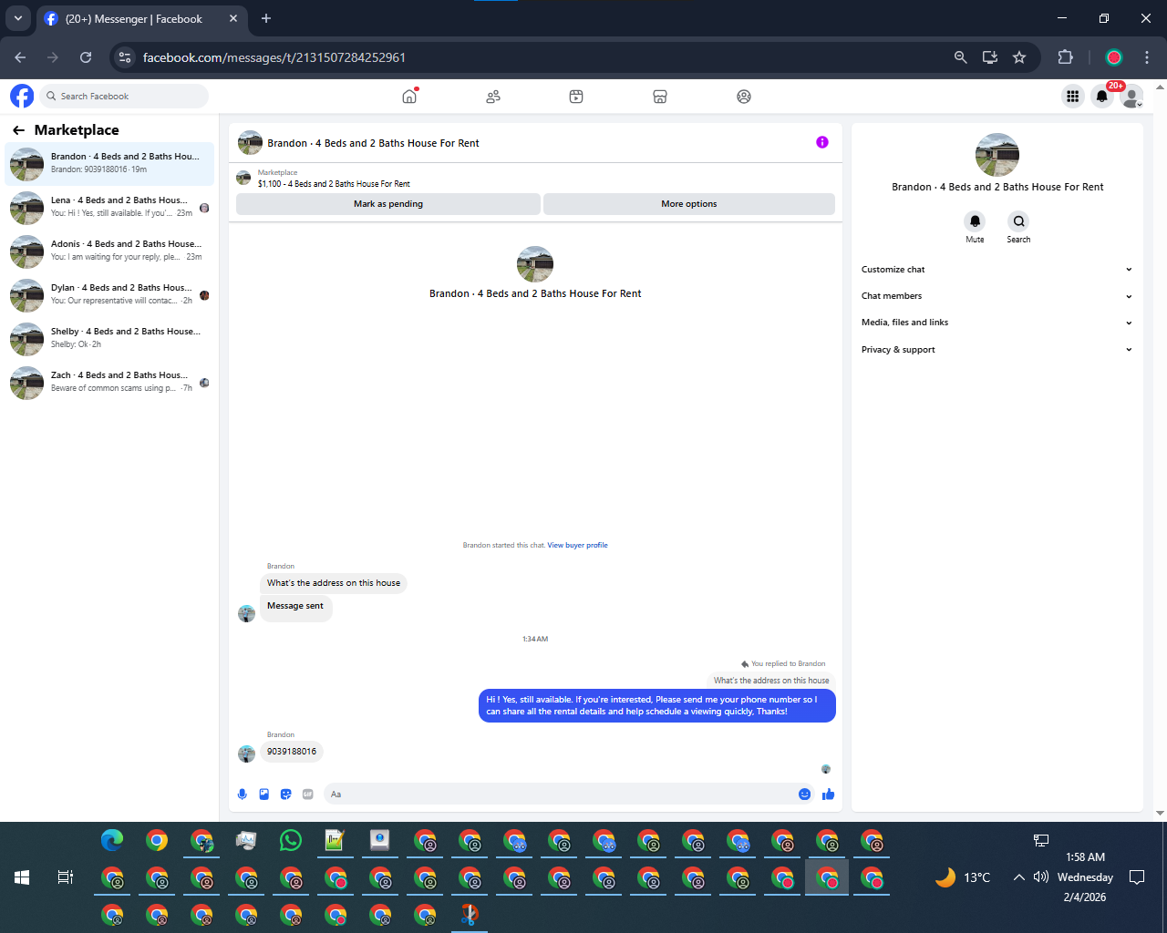1167x933 pixels.
Task: Expand the Chat members section
Action: [997, 296]
